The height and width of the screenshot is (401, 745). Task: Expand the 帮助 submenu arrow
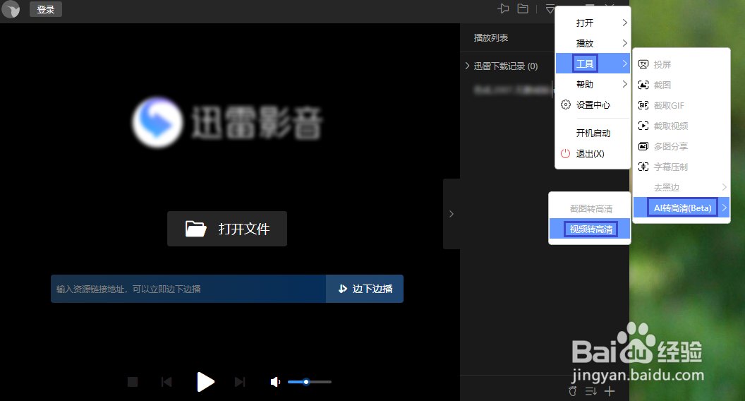tap(625, 84)
